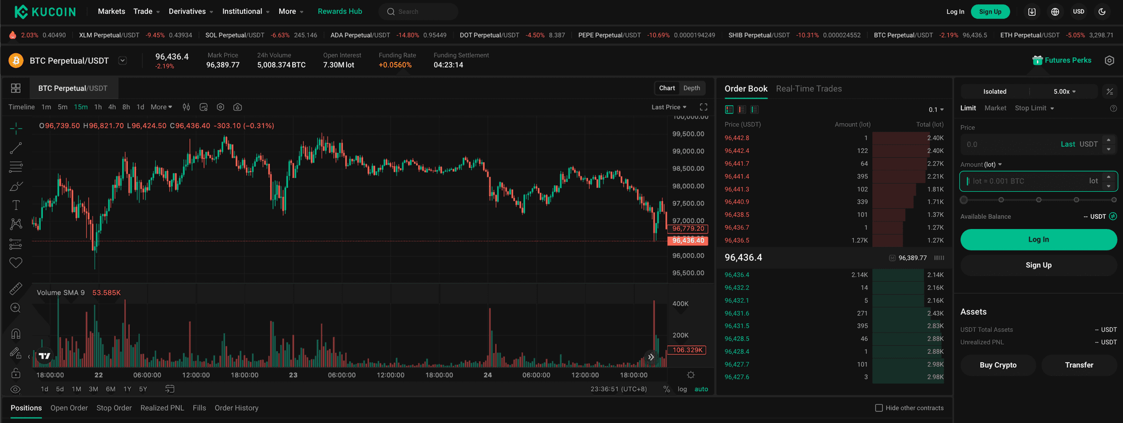Open the calculator icon in order panel
The width and height of the screenshot is (1123, 423).
(x=1110, y=92)
